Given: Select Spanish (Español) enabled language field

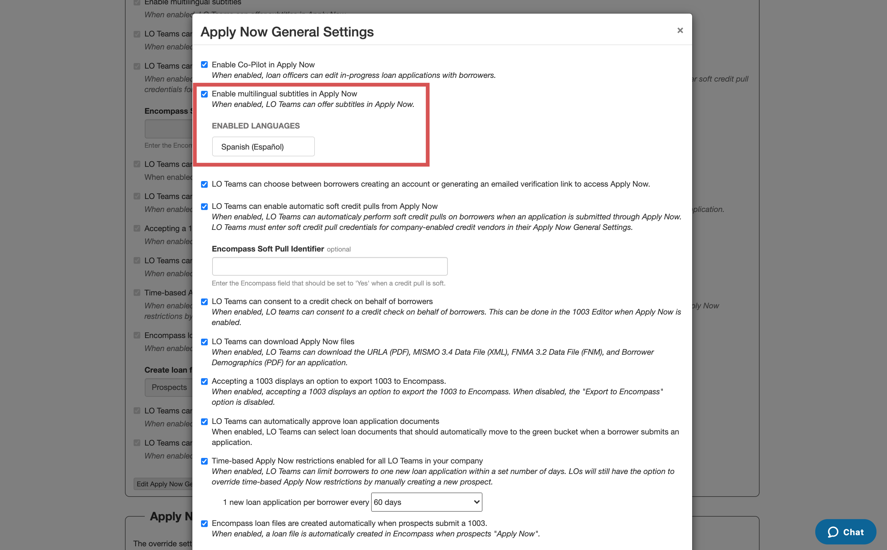Looking at the screenshot, I should click(x=263, y=146).
